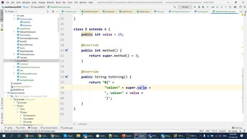Click override gutter icon on line 36
The height and width of the screenshot is (139, 247).
click(66, 77)
